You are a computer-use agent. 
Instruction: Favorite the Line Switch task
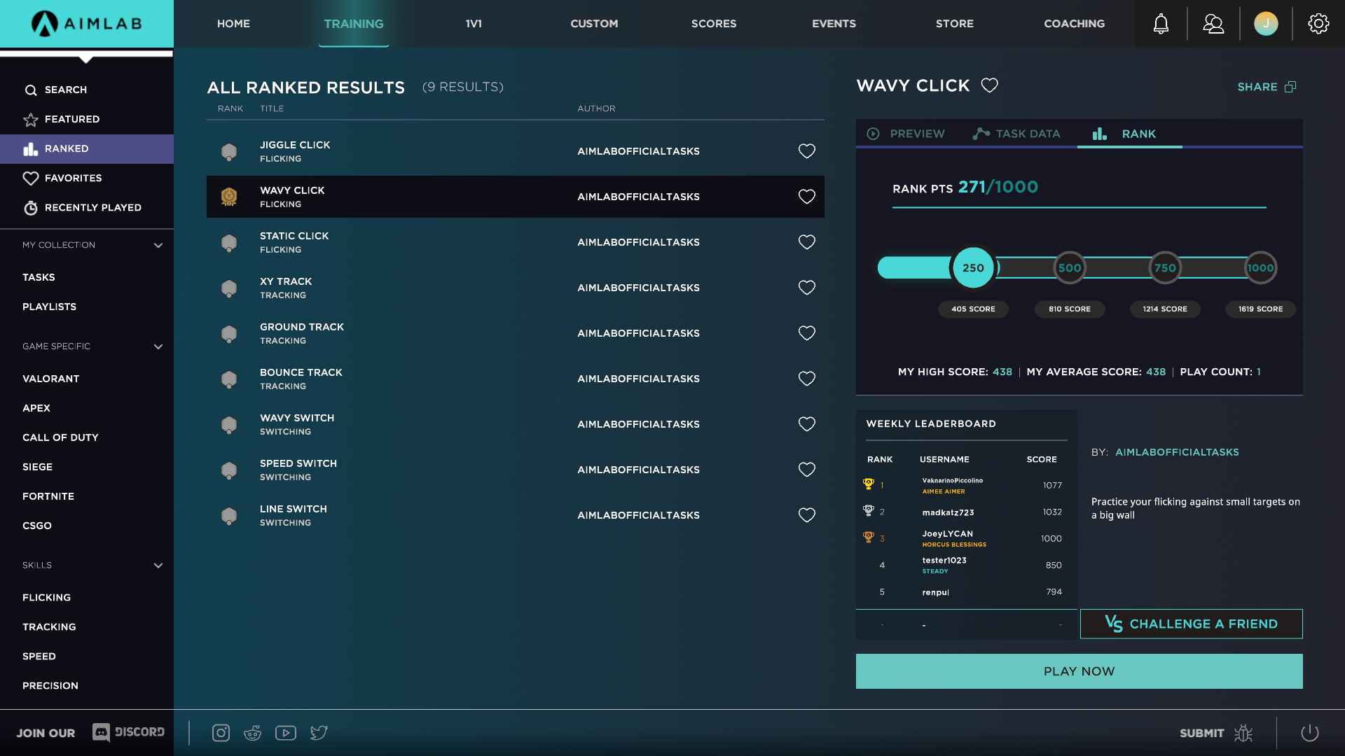[x=807, y=515]
